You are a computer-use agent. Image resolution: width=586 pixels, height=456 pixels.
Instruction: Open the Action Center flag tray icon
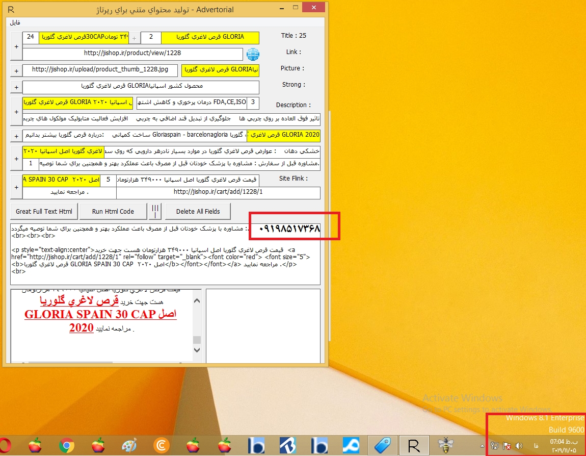coord(507,446)
